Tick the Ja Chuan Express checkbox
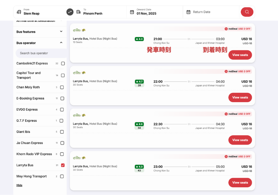Screen dimensions: 278x195 point(62,143)
